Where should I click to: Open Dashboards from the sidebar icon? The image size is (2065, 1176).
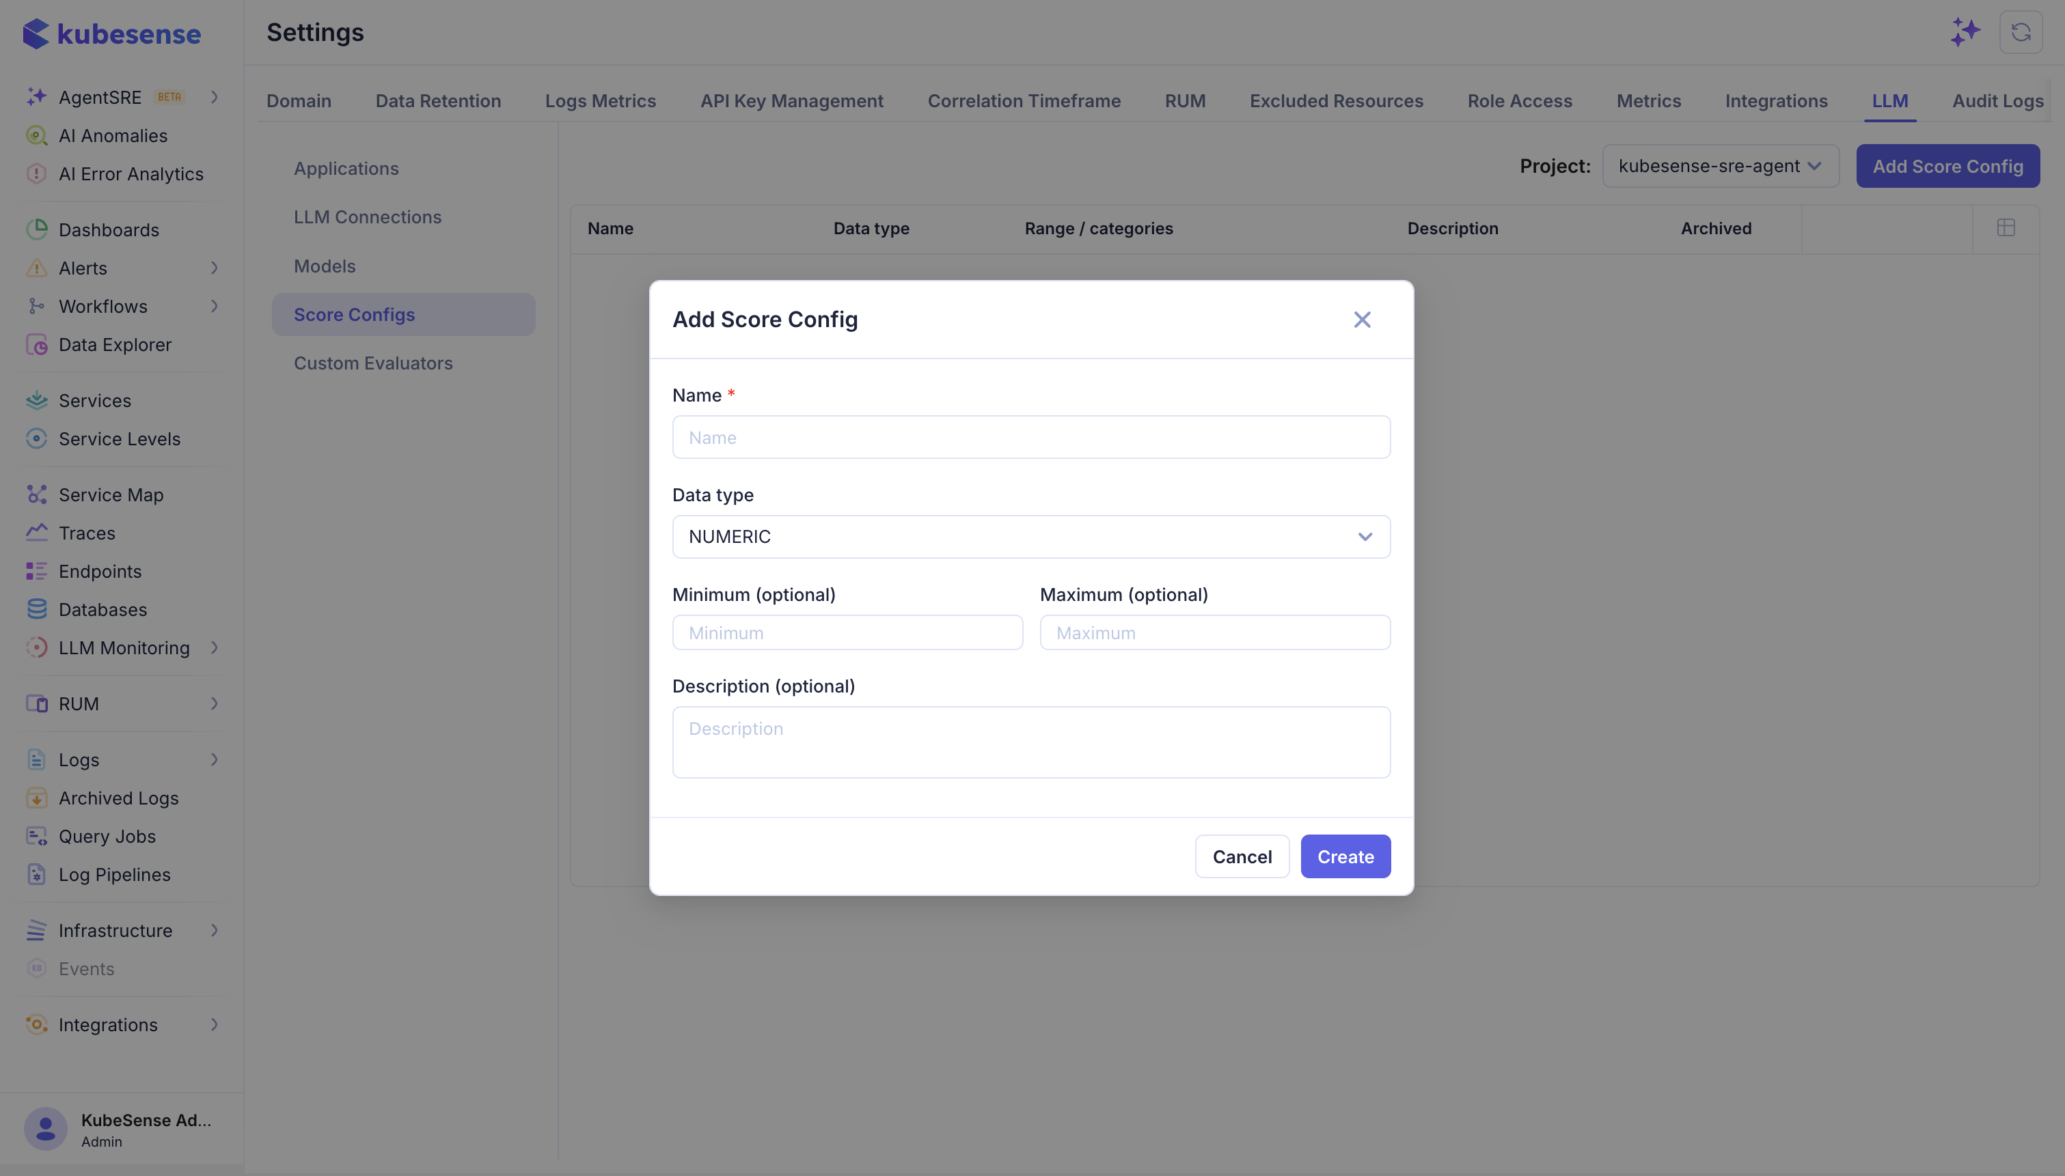click(x=36, y=229)
